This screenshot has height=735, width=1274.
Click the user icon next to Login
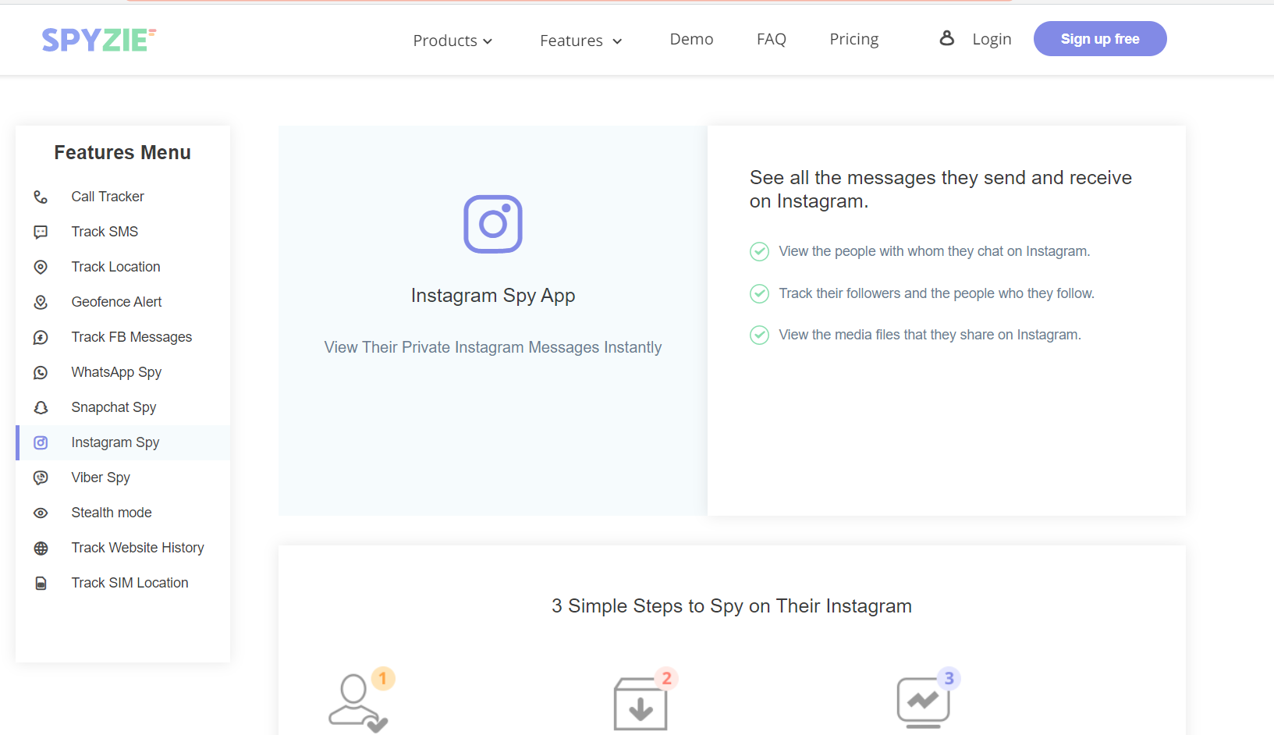coord(946,38)
